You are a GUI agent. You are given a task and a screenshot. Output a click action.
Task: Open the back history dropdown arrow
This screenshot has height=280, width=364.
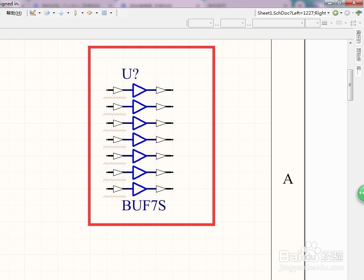[x=341, y=13]
